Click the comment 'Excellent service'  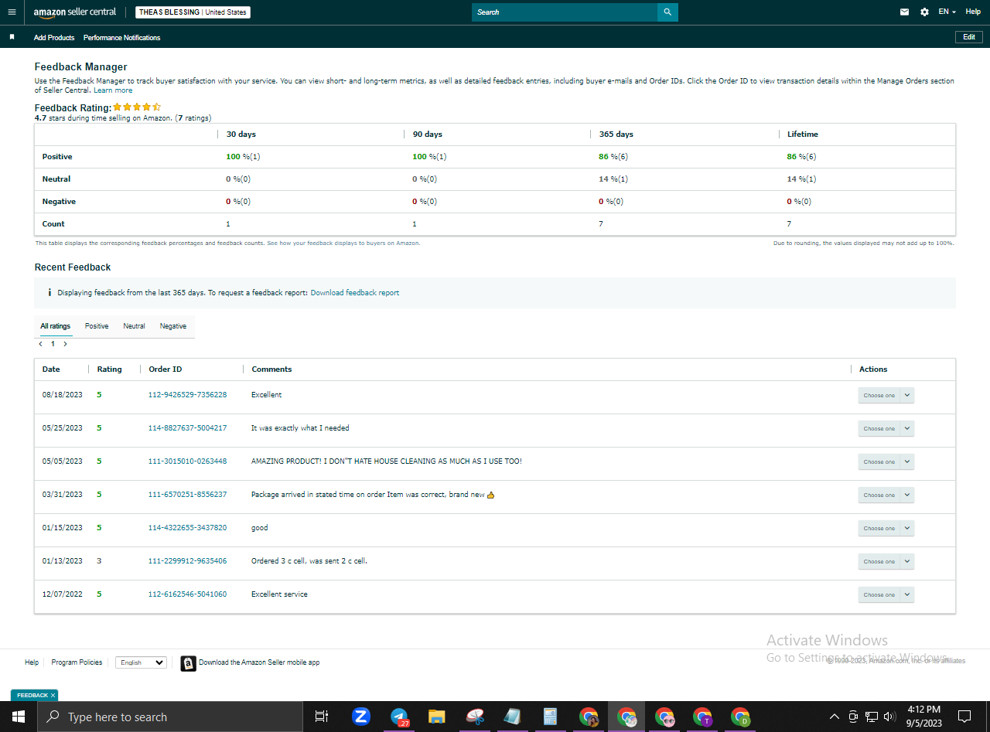[279, 594]
